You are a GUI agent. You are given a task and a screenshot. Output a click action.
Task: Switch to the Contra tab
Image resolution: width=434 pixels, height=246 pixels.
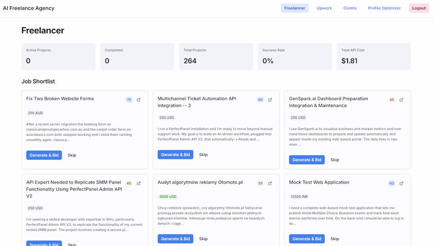pyautogui.click(x=350, y=8)
